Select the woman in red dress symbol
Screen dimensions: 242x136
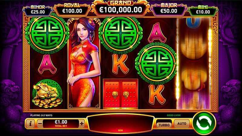(84, 63)
